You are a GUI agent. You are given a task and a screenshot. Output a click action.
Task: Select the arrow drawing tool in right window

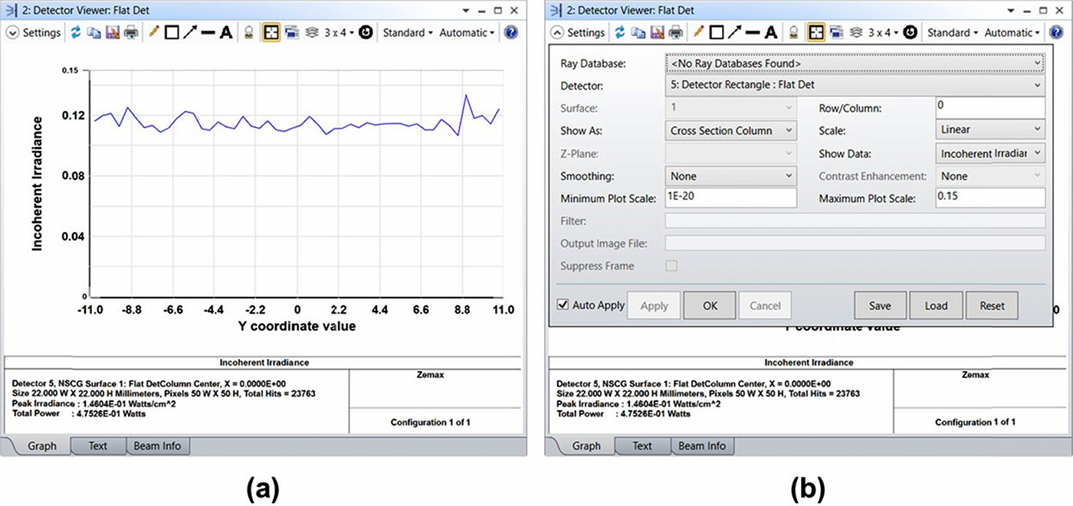tap(735, 33)
